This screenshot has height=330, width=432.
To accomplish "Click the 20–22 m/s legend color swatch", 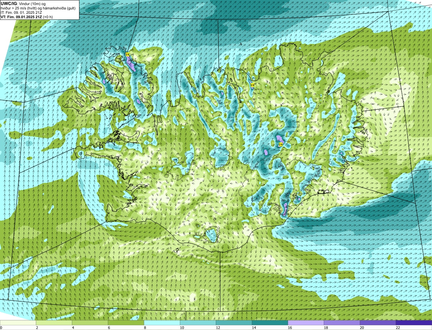I will coord(378,323).
